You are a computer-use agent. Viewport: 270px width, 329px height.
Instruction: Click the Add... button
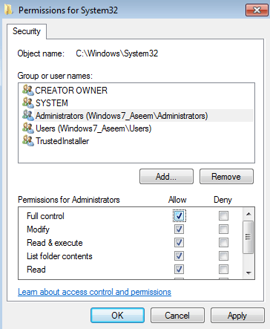click(166, 177)
